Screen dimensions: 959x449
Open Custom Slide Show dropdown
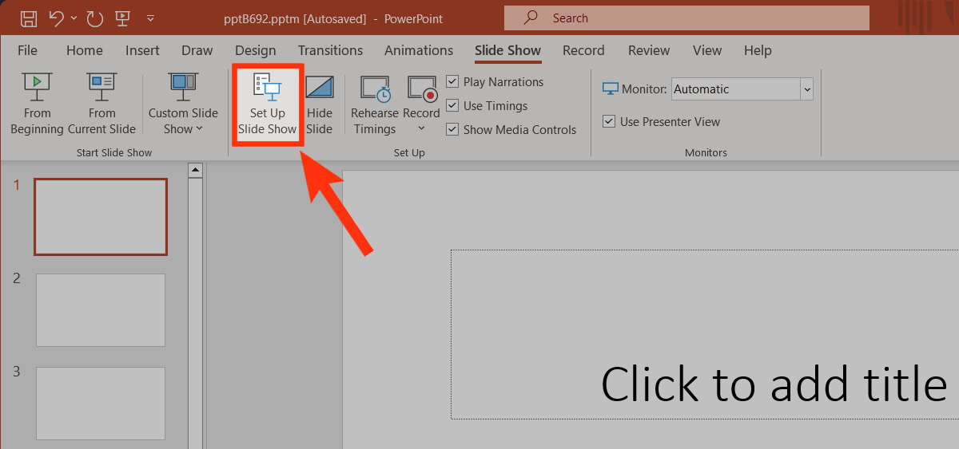[x=183, y=104]
